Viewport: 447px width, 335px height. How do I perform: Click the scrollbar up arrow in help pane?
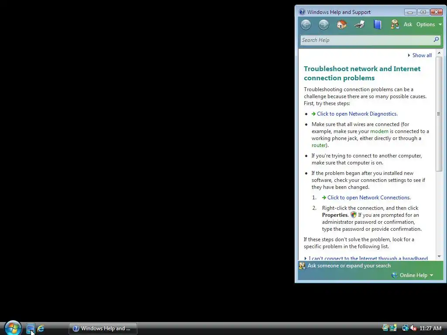[x=439, y=53]
